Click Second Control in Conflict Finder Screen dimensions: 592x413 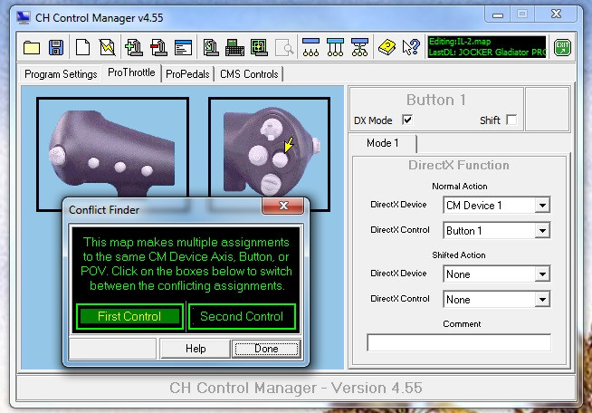point(242,316)
